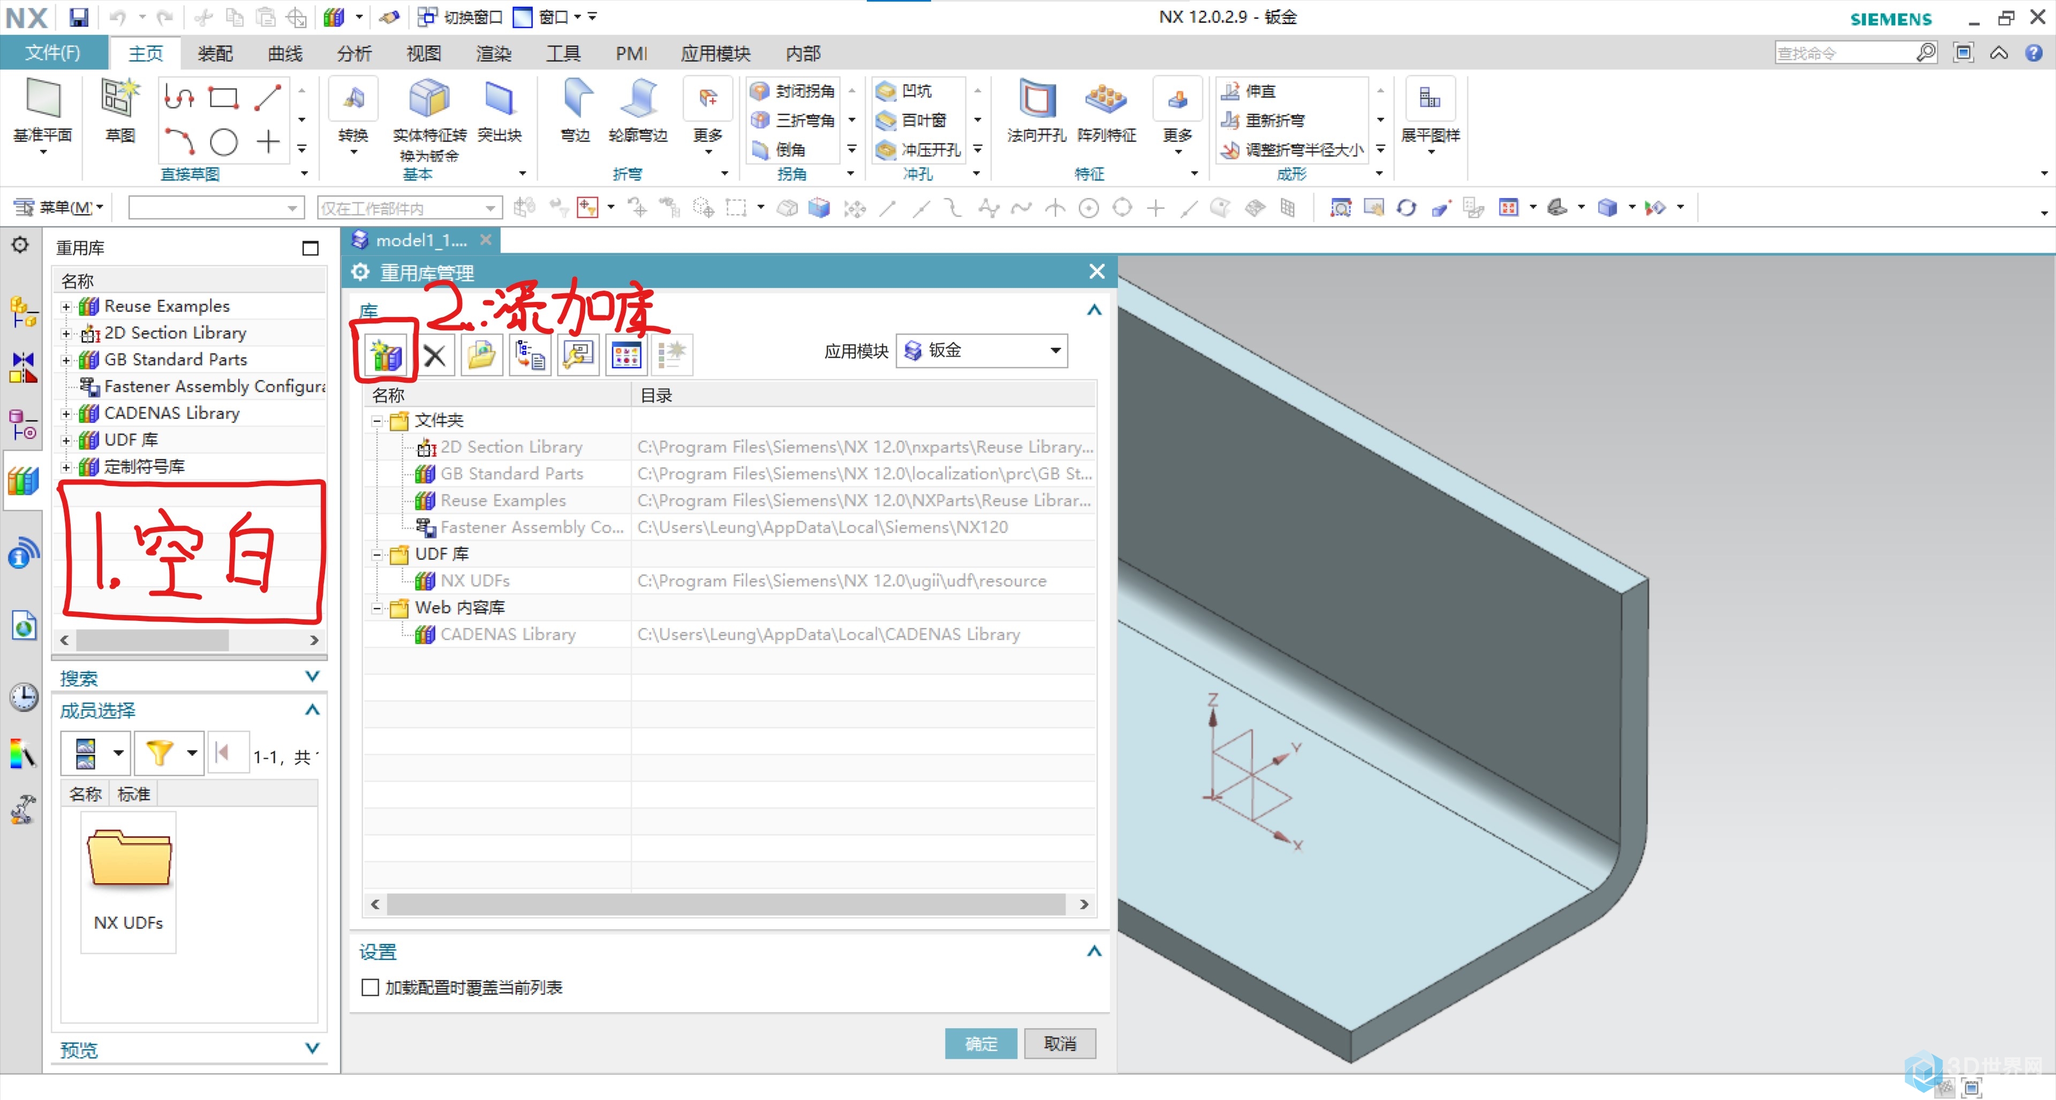Click the Add Library icon in manager
This screenshot has width=2056, height=1100.
coord(386,355)
